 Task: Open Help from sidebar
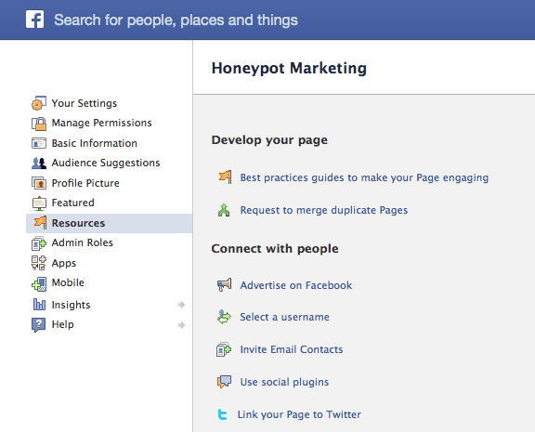pos(63,324)
